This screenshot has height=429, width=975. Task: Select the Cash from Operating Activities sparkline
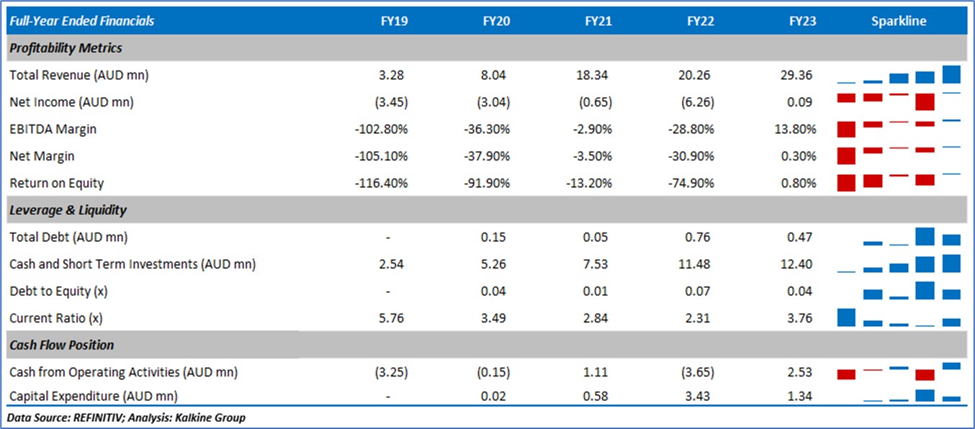point(899,372)
